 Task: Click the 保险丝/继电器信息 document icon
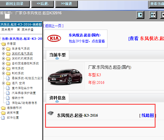click(8, 103)
